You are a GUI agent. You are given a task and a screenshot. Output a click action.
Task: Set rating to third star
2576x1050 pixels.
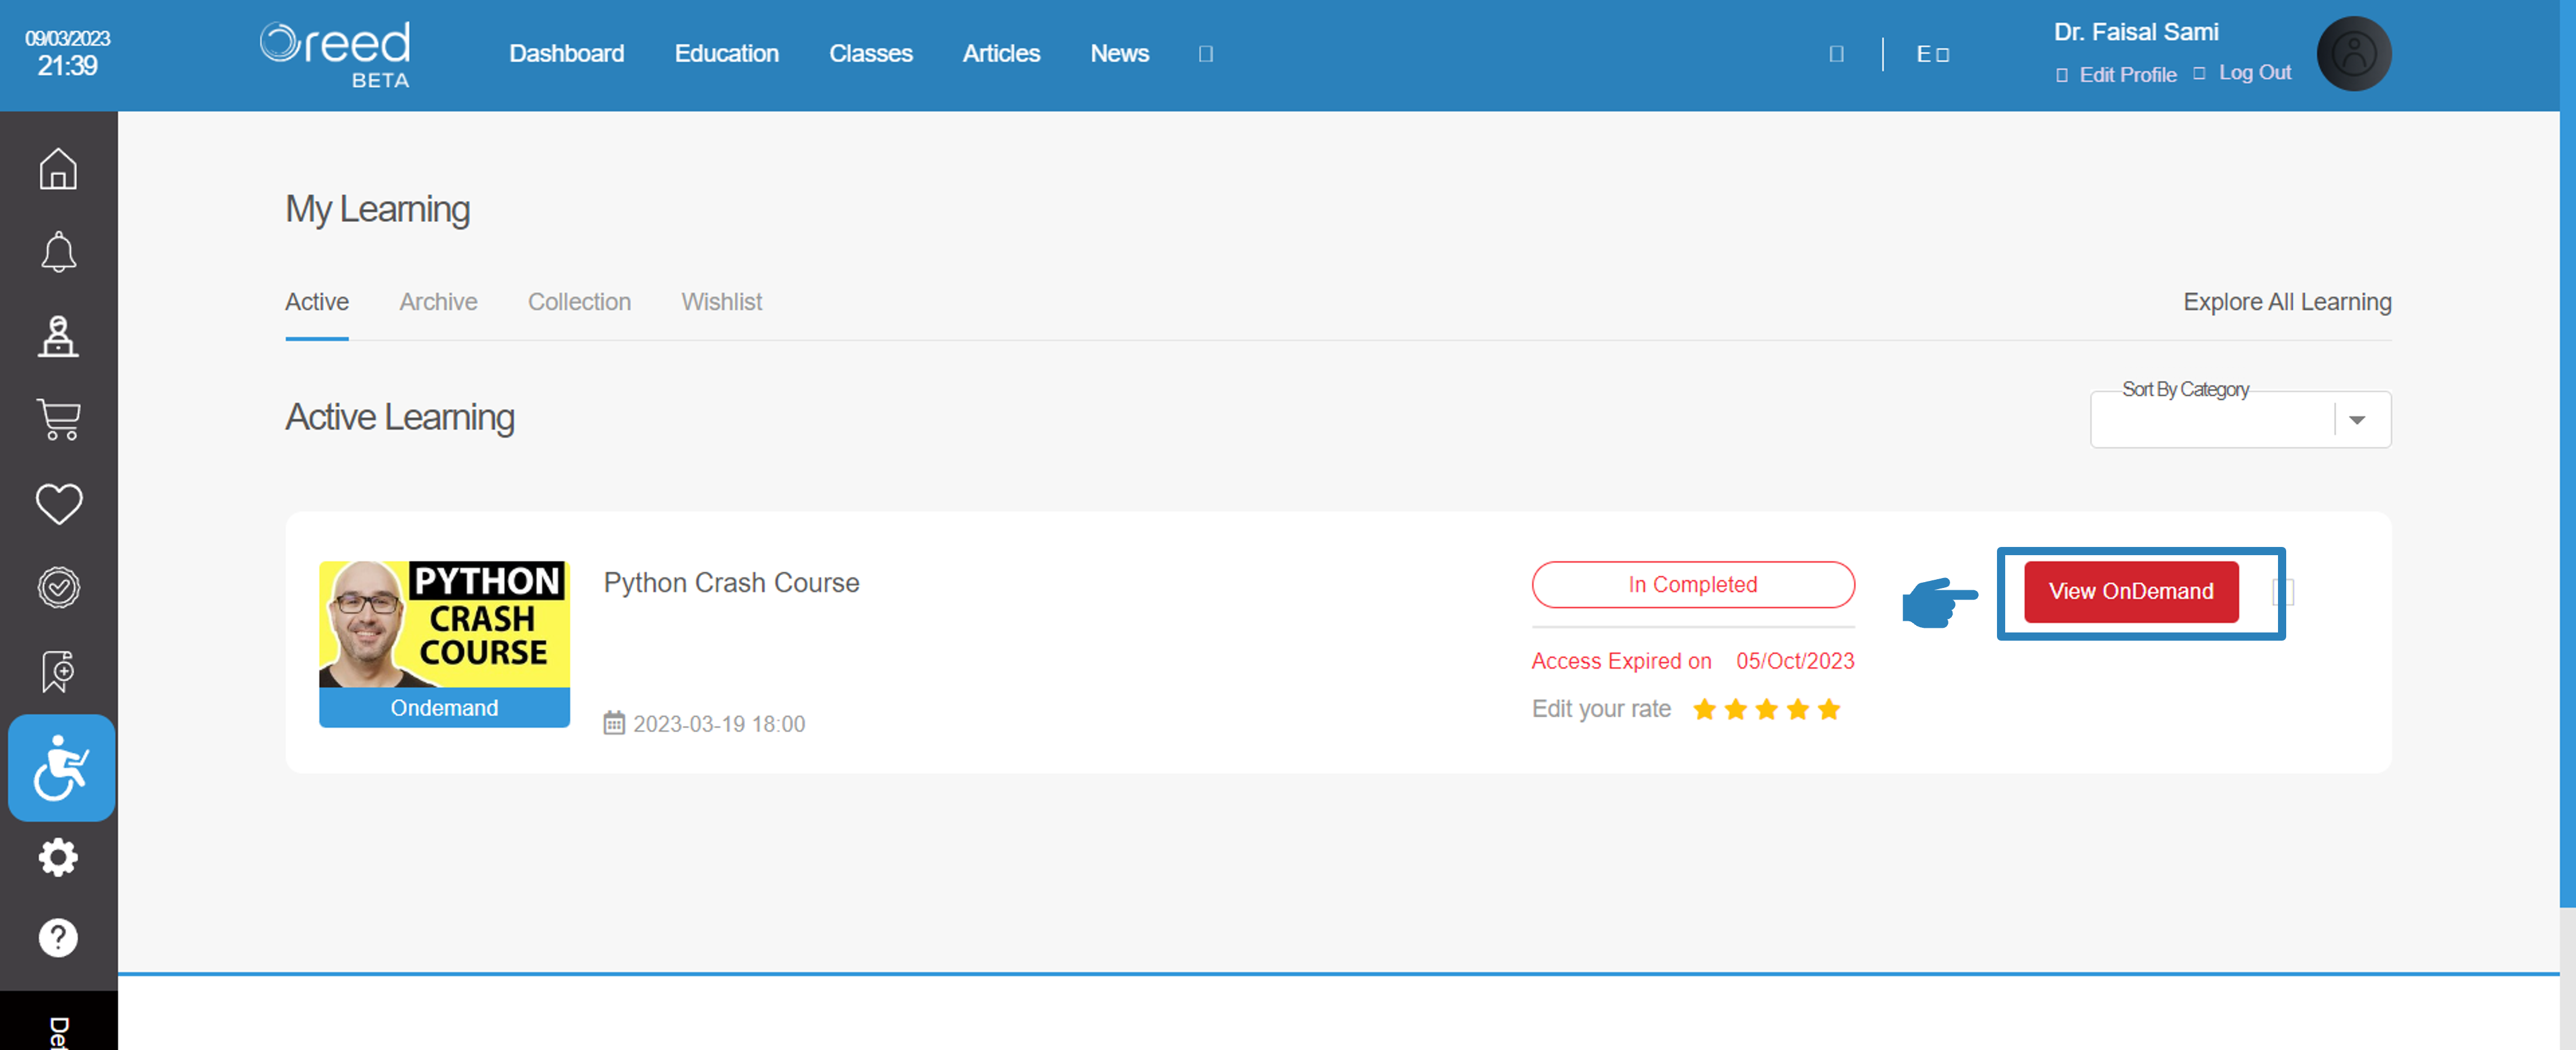(1767, 710)
